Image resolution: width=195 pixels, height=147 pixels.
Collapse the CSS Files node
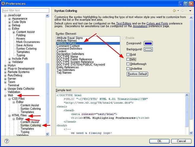click(9, 99)
